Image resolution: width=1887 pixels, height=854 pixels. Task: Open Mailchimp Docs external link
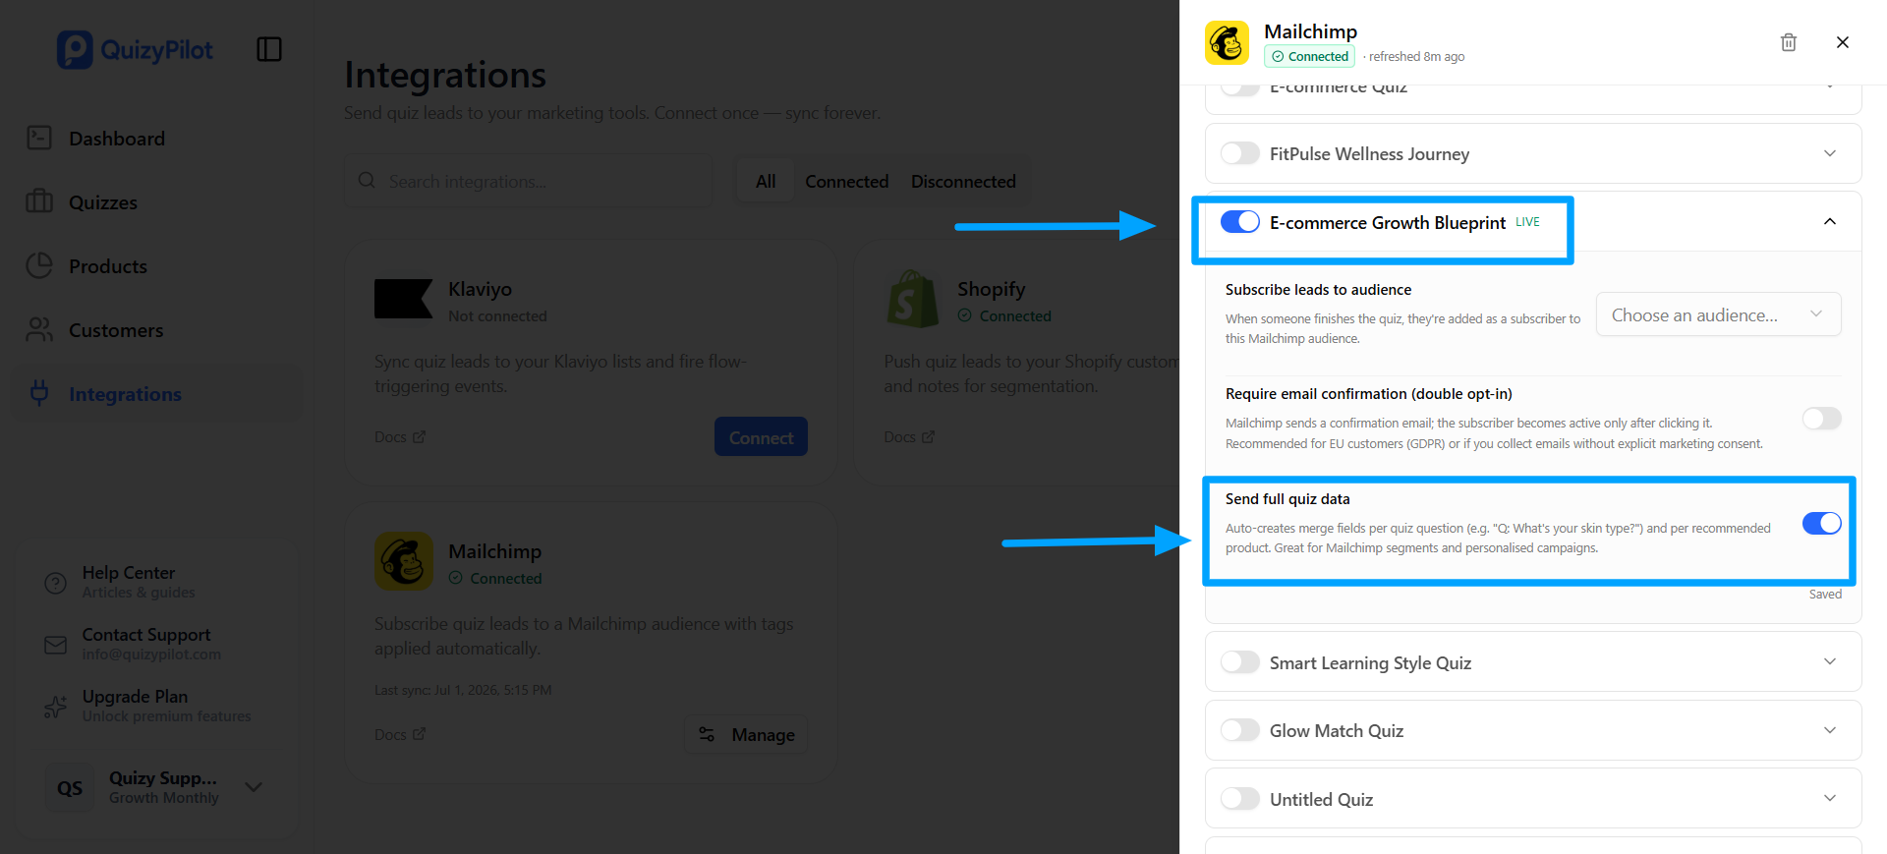pyautogui.click(x=400, y=734)
